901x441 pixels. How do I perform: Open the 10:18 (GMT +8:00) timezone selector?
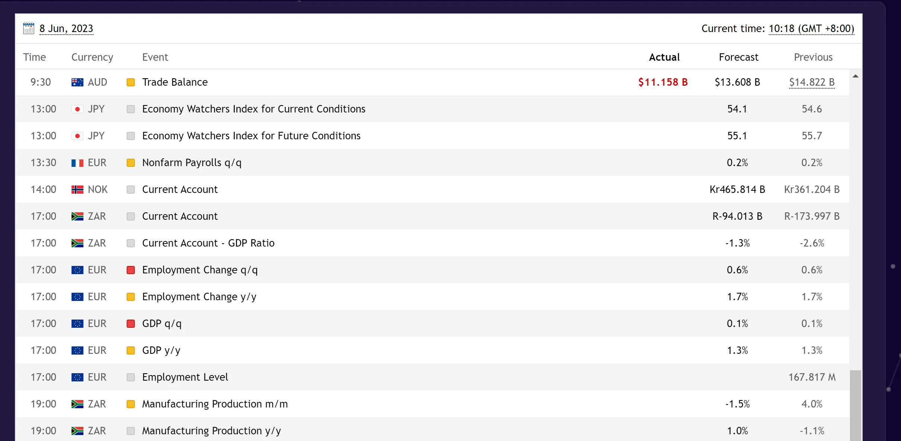click(x=811, y=29)
